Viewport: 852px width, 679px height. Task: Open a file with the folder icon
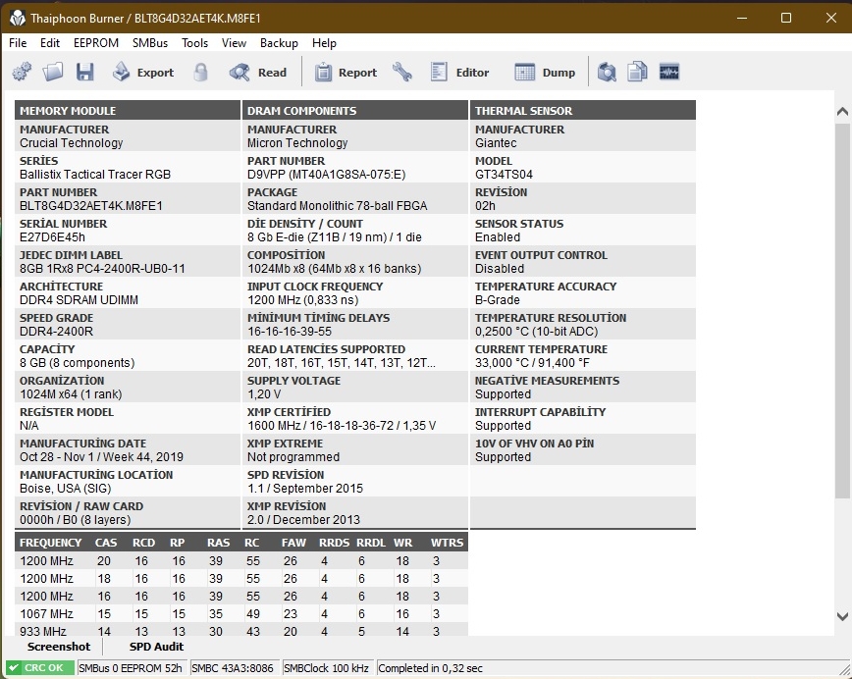(x=53, y=72)
